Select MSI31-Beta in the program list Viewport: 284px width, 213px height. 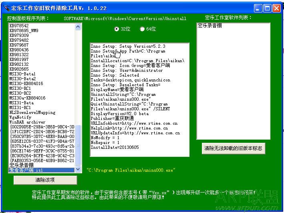tap(42, 103)
